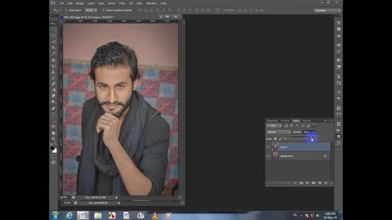Collapse the Layers panel group
This screenshot has height=220, width=392.
pos(325,121)
